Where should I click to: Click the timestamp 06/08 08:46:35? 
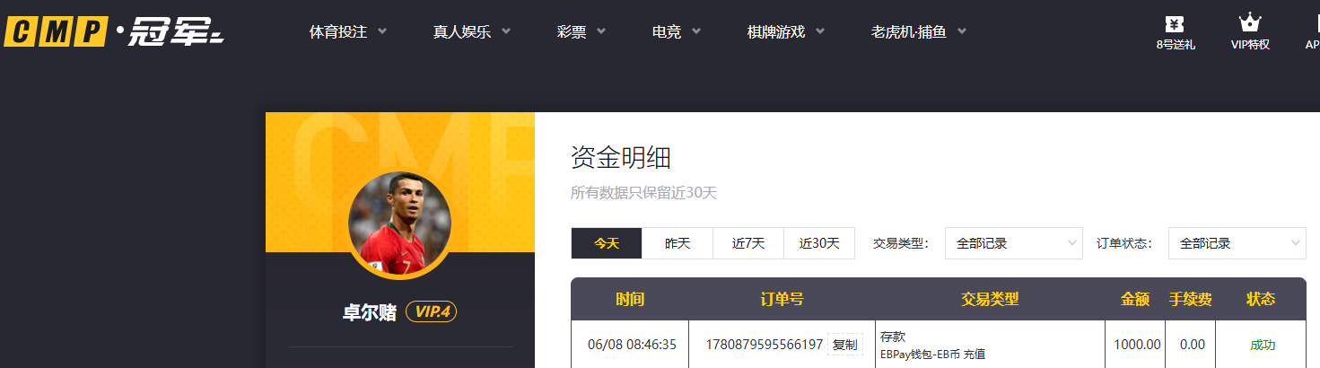[632, 345]
